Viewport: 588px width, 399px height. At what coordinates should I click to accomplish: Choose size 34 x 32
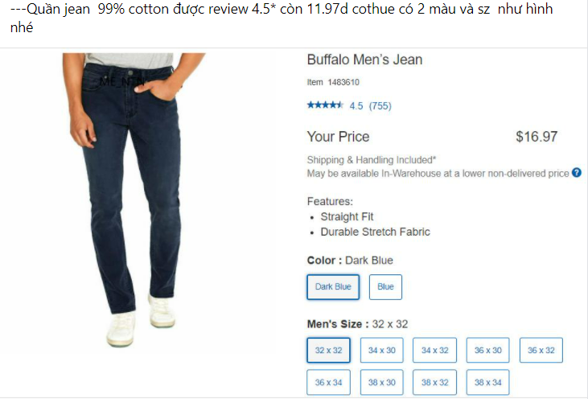click(x=434, y=351)
